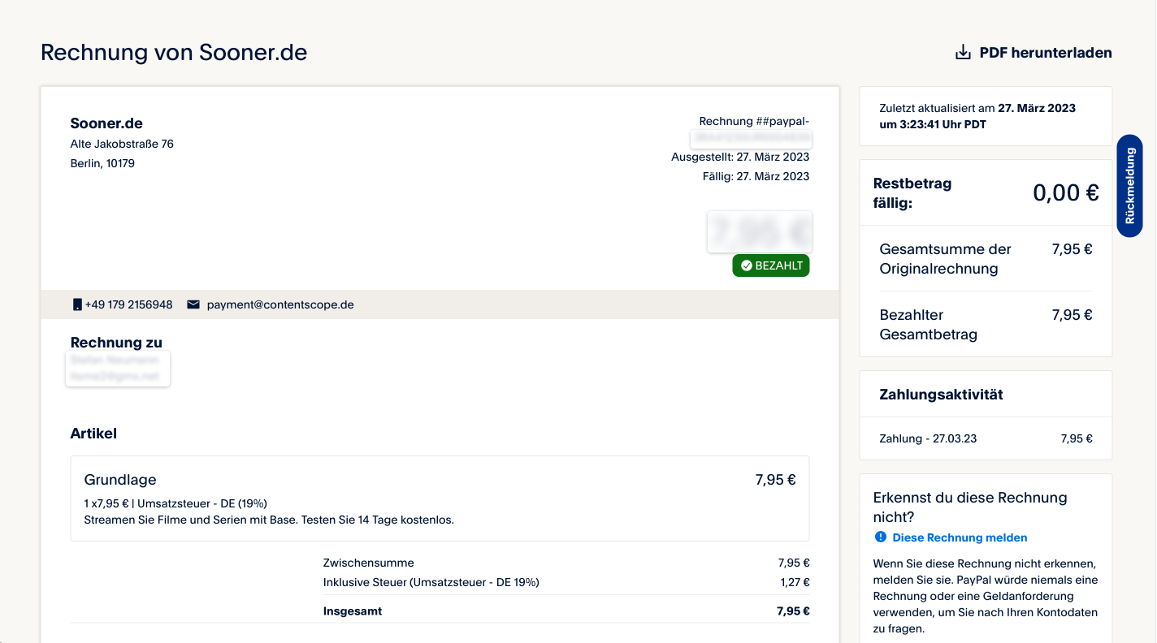Click the Zuletzt aktualisiert timestamp text

point(977,116)
